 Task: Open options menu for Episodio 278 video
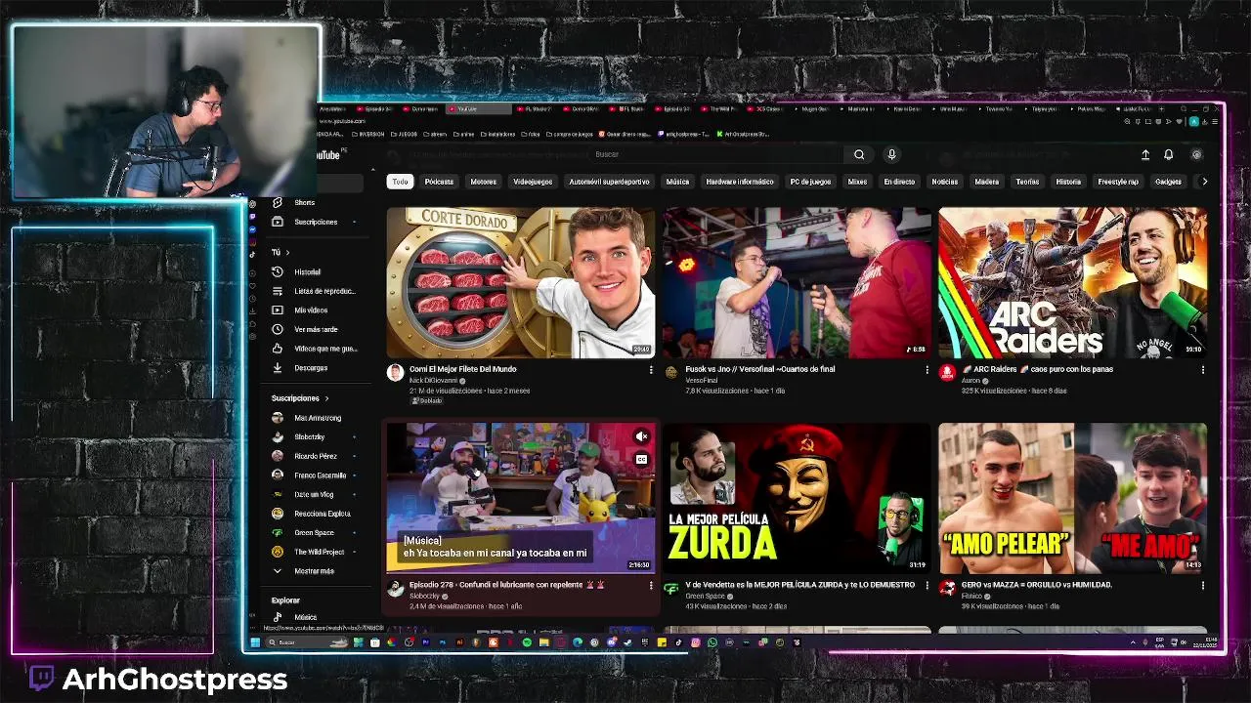[651, 586]
